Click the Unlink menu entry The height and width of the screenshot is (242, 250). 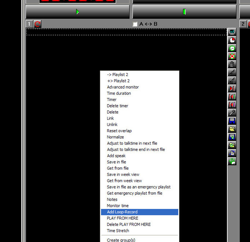click(x=140, y=125)
